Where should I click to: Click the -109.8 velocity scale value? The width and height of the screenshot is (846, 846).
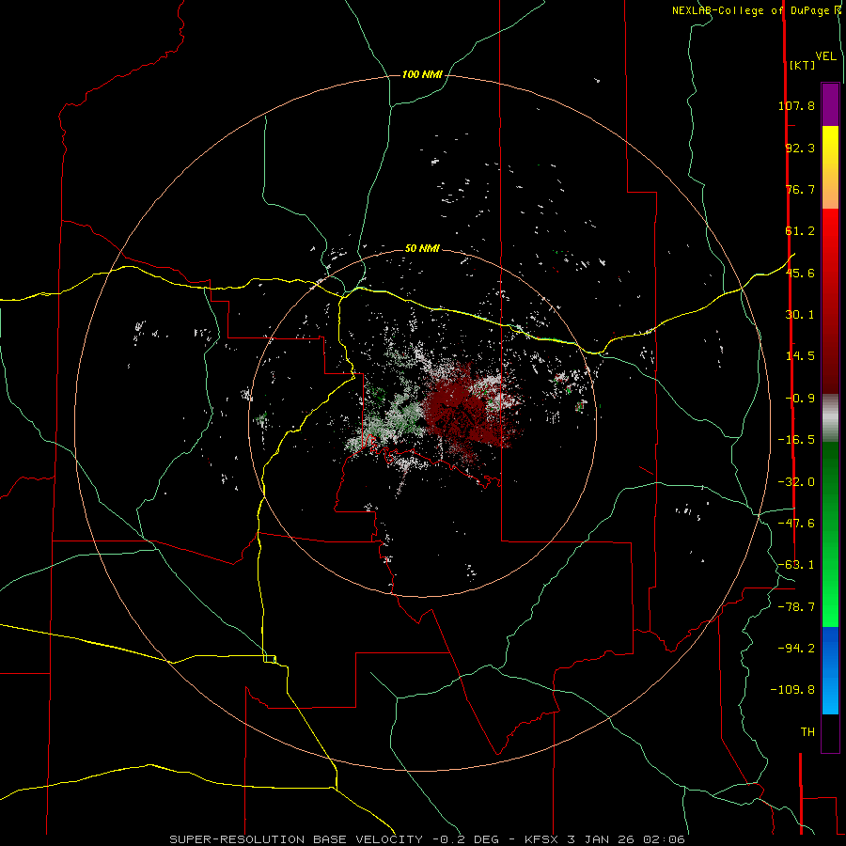click(x=792, y=690)
